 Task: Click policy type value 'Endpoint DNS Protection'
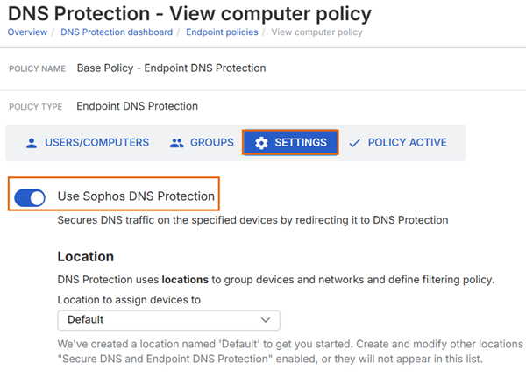coord(138,106)
